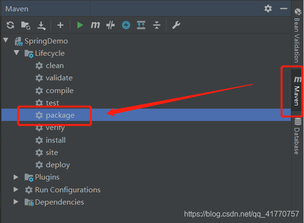The width and height of the screenshot is (304, 223).
Task: Collapse the SpringDemo project node
Action: 6,40
